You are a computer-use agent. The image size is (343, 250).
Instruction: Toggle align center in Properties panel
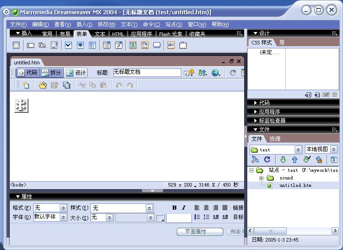pos(206,207)
